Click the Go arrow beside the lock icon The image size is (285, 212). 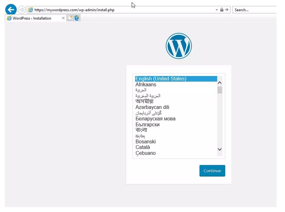tap(227, 10)
